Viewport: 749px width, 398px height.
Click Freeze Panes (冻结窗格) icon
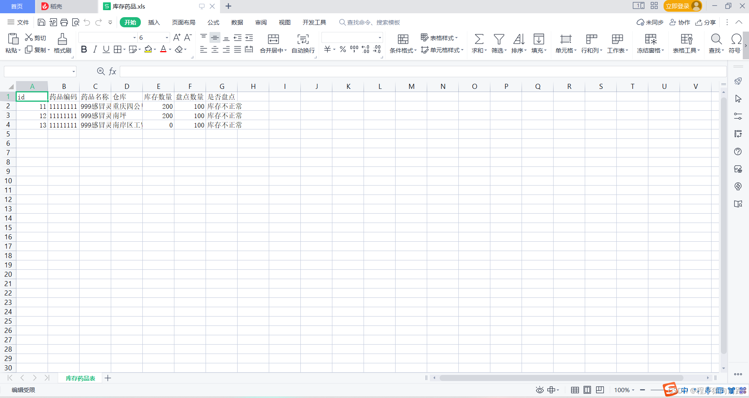(651, 39)
